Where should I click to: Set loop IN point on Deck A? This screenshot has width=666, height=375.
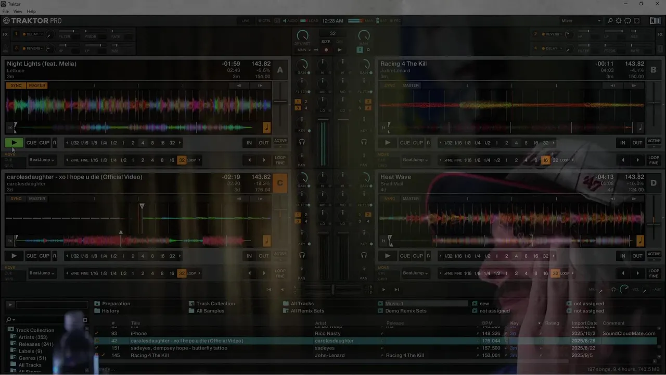(x=249, y=143)
